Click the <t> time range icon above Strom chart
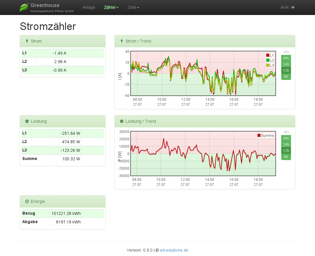 tap(286, 52)
